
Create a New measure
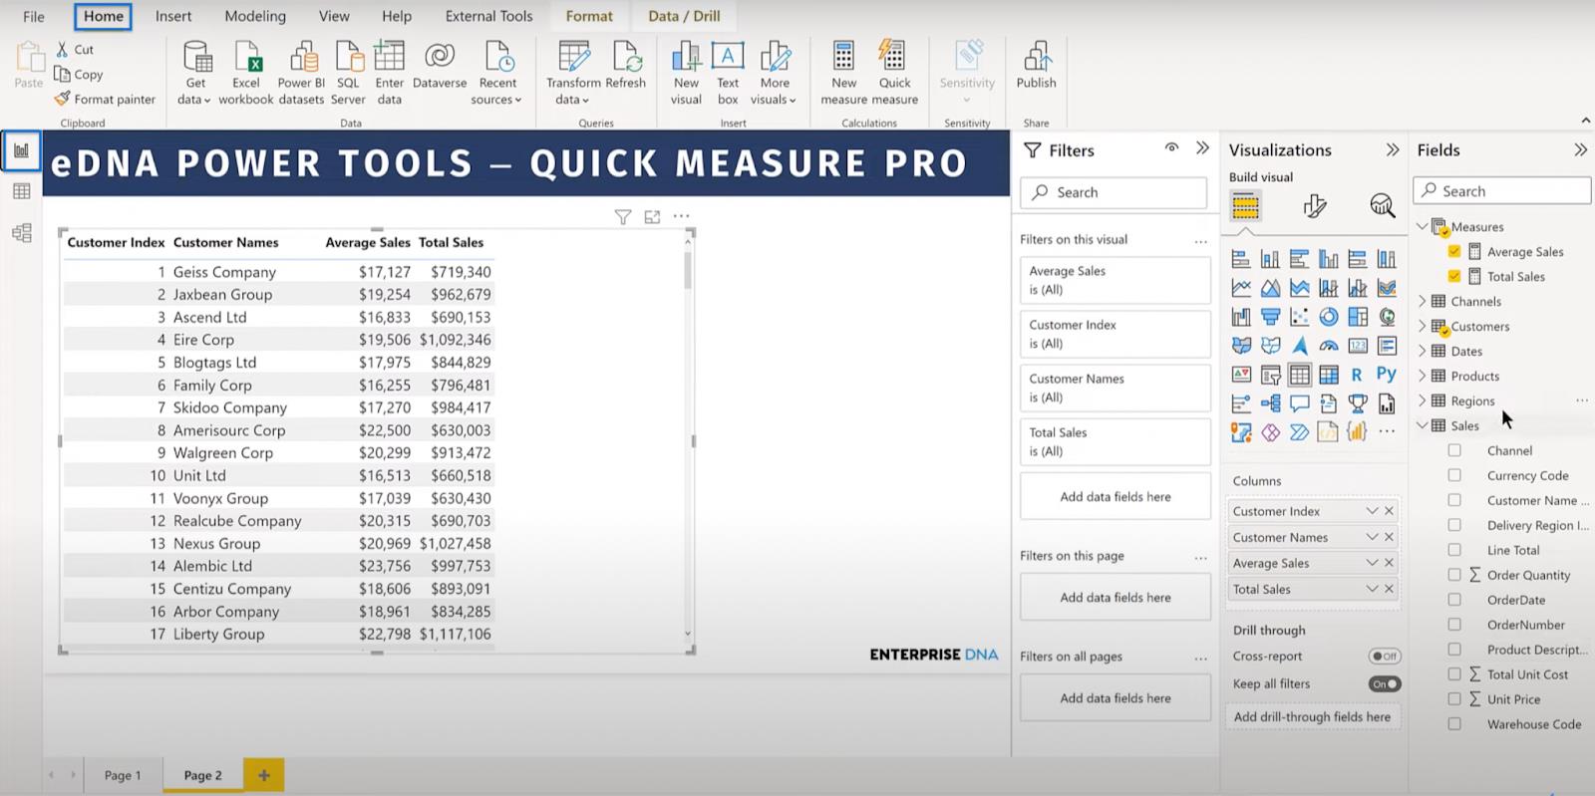(843, 72)
